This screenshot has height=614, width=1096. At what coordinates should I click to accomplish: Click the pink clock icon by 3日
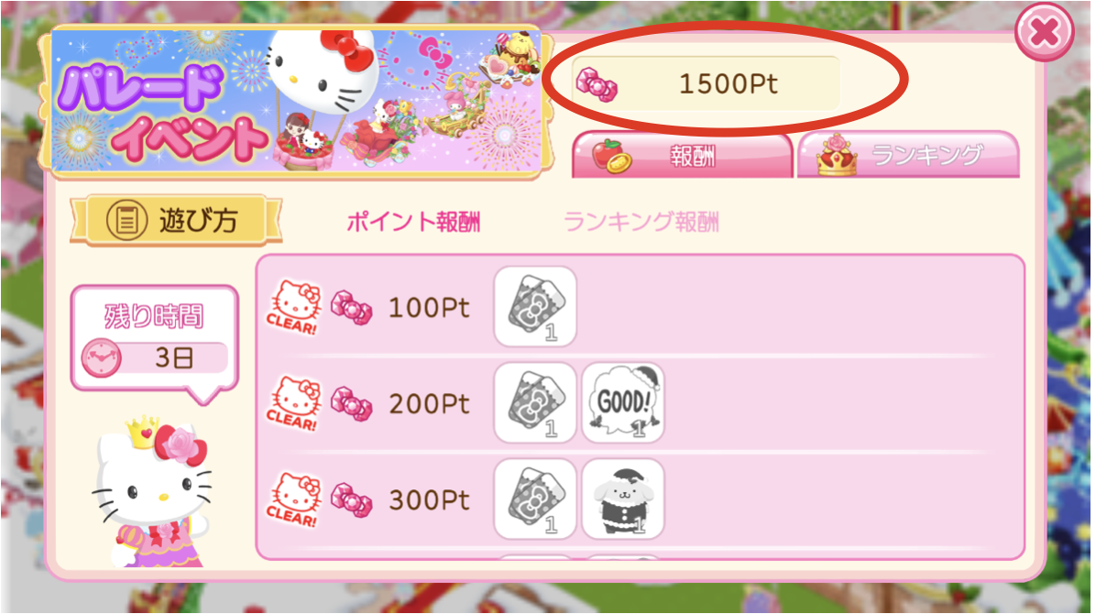tap(102, 358)
